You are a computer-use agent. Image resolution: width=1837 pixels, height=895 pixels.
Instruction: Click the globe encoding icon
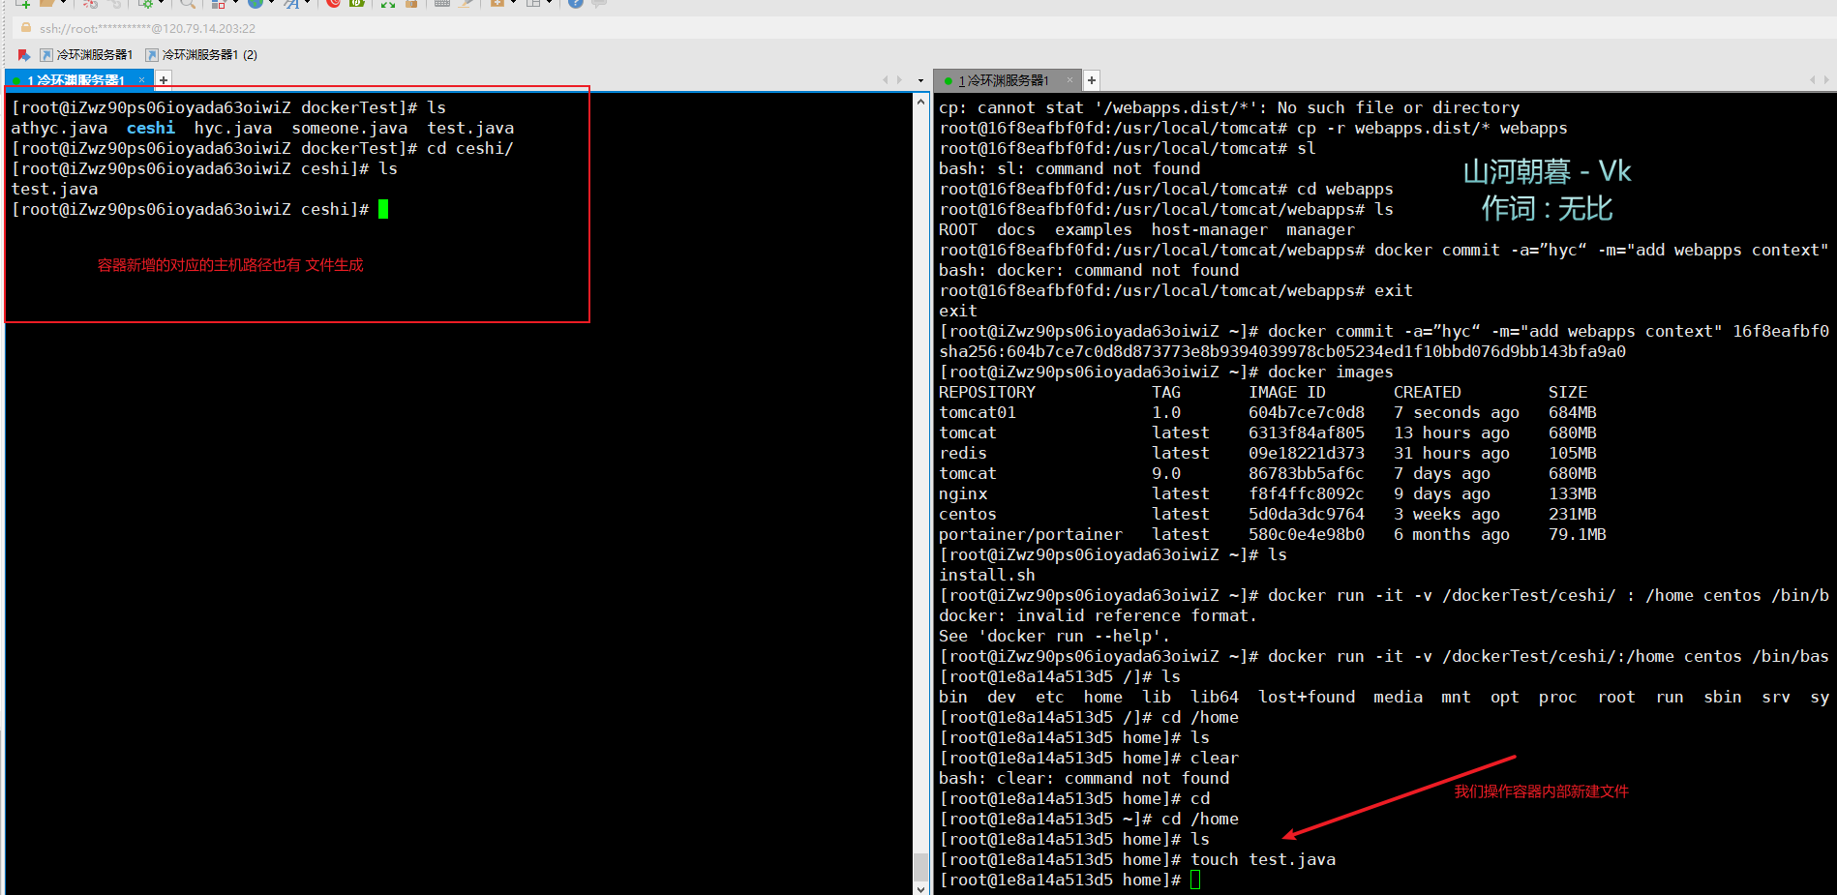256,4
